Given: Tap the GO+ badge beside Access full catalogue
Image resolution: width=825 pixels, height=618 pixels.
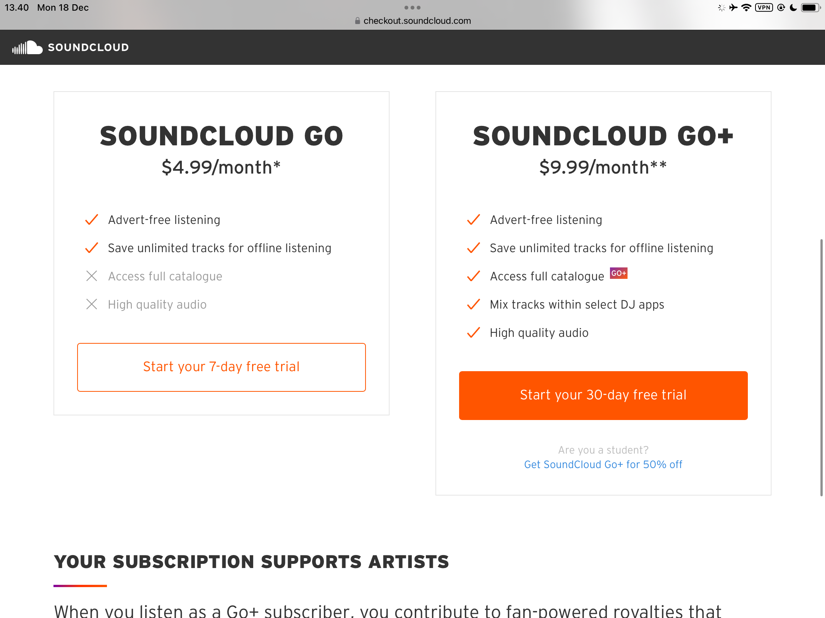Looking at the screenshot, I should [618, 273].
